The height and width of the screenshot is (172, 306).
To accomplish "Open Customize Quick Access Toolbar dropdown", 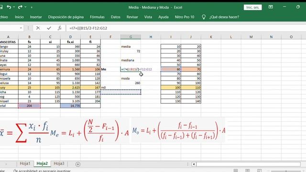I will (32, 8).
